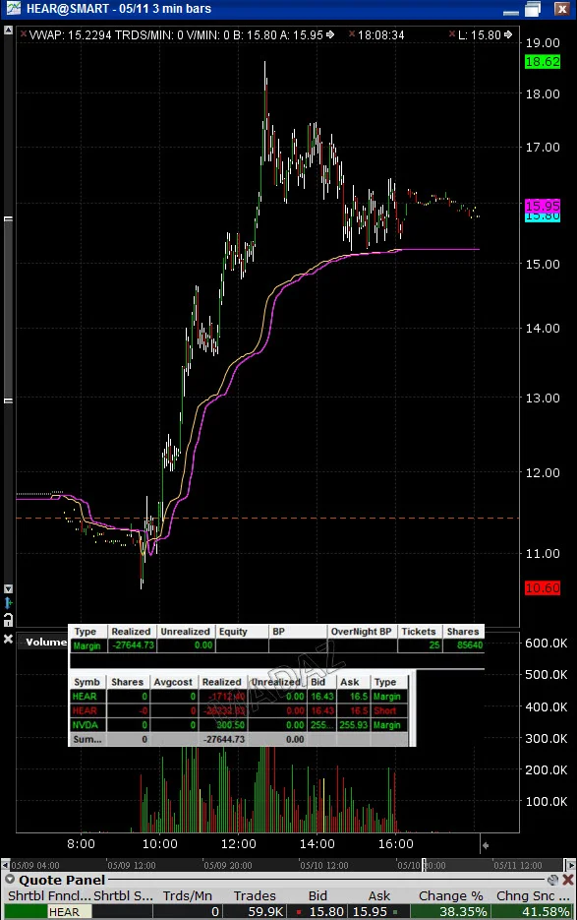The width and height of the screenshot is (577, 920).
Task: Click the blue vertical-resize arrow with green plus
Action: (8, 603)
